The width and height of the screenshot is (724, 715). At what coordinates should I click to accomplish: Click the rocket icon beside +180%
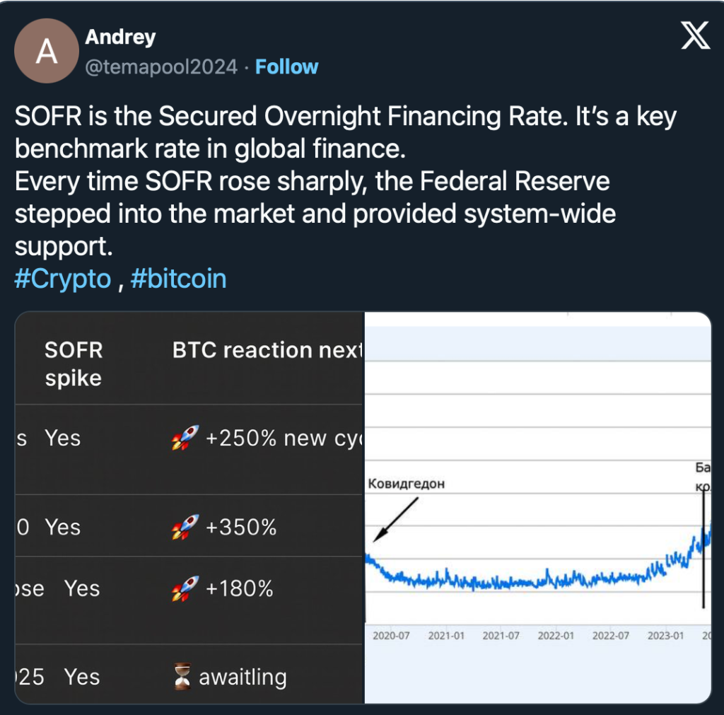(x=185, y=589)
